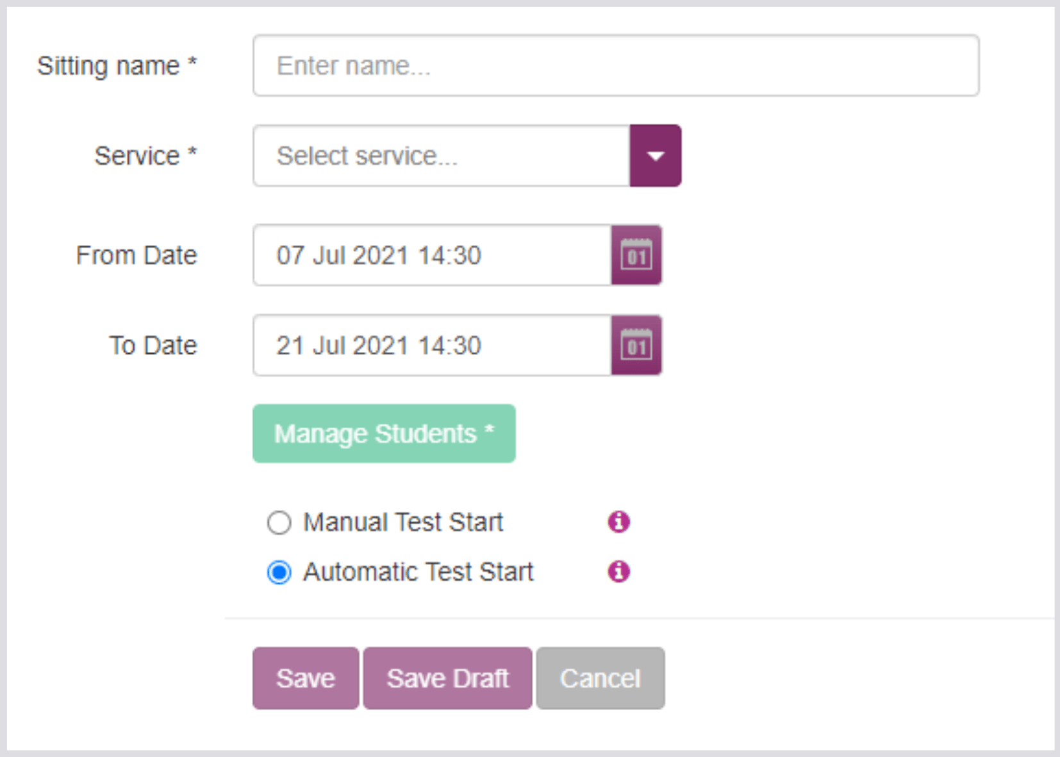Expand the Service dropdown arrow

(655, 156)
